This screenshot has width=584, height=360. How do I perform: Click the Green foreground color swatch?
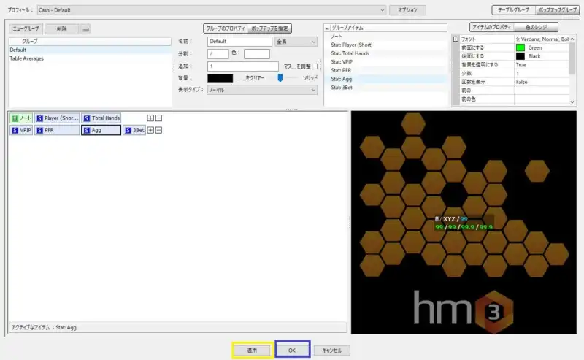pos(520,47)
